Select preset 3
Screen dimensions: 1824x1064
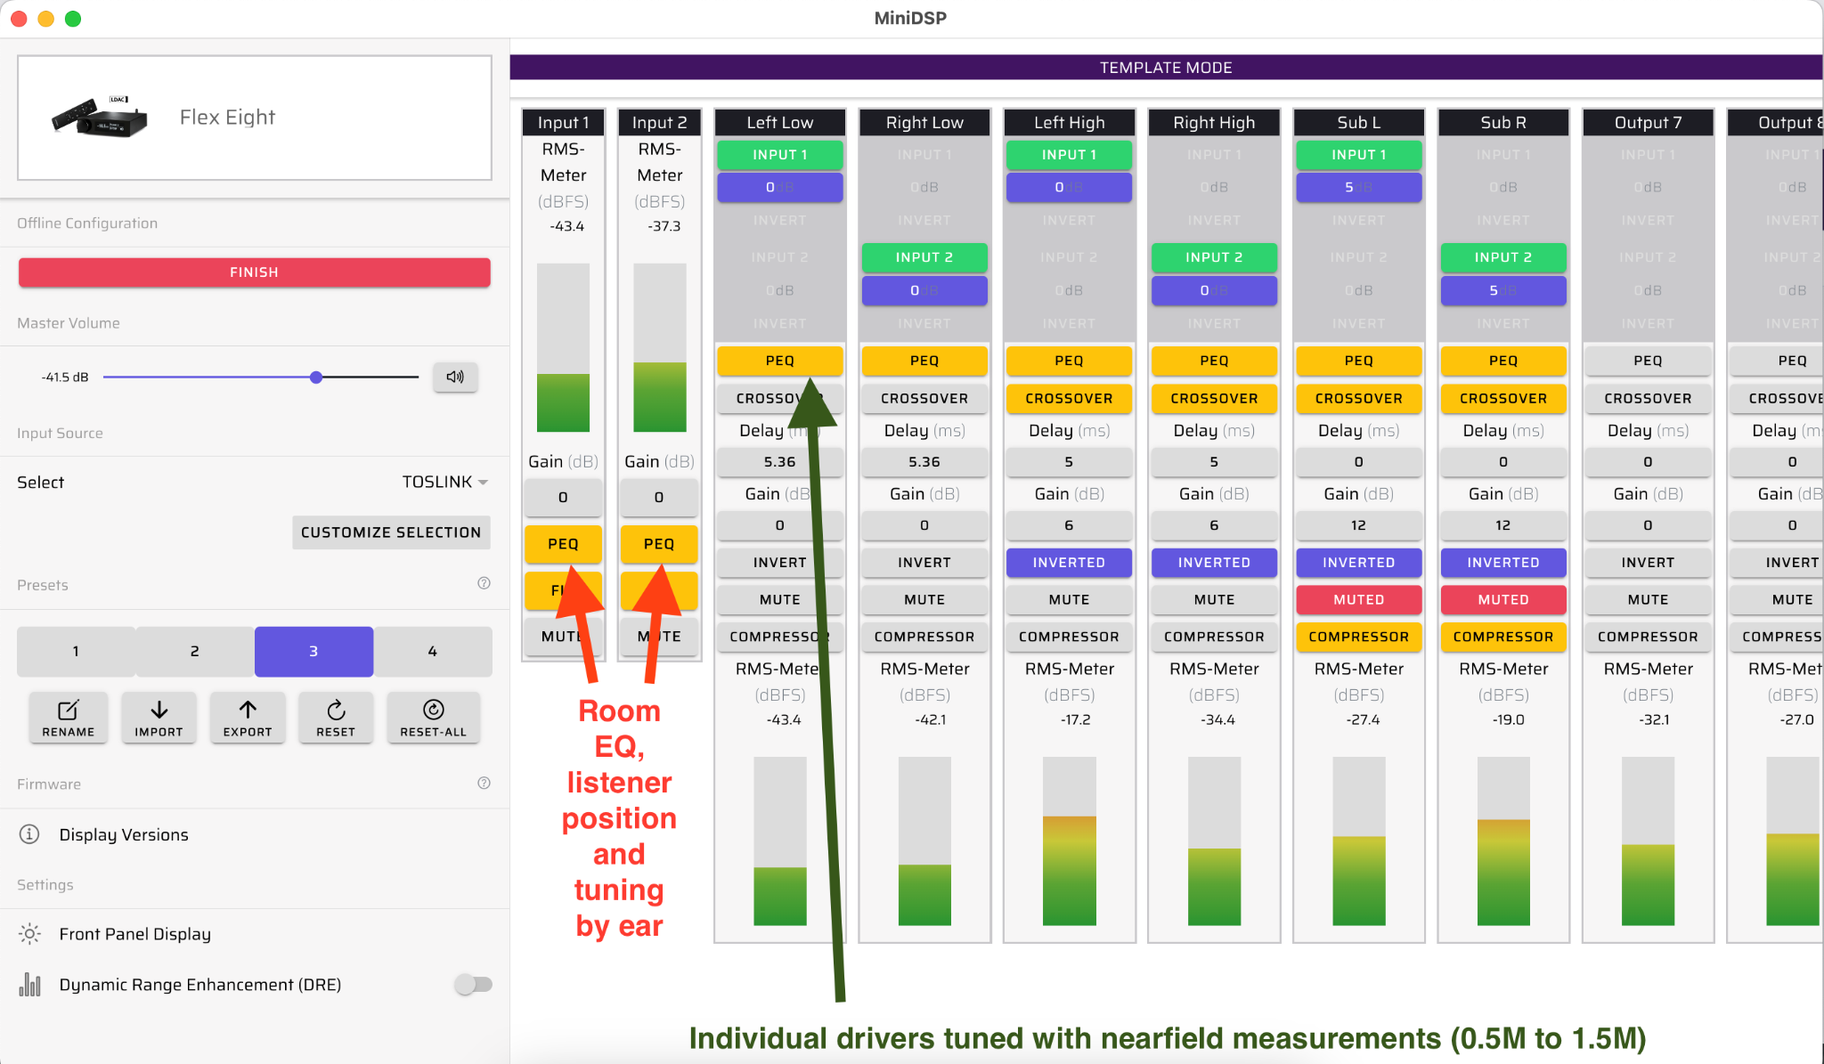(x=313, y=651)
